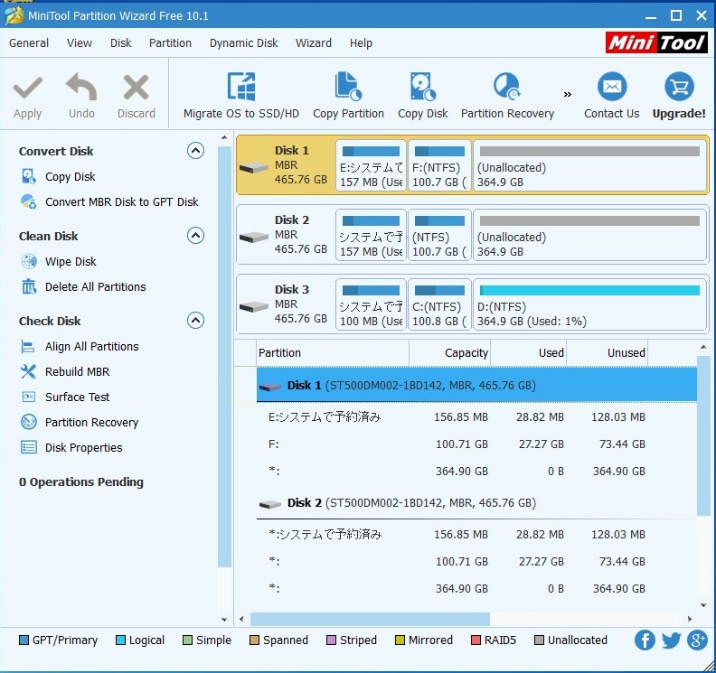Open the General menu
This screenshot has width=716, height=673.
(x=29, y=42)
